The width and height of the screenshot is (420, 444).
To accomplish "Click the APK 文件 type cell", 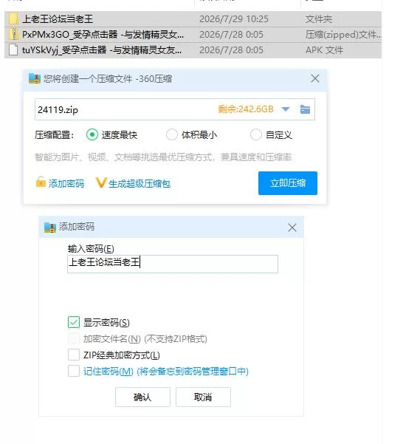I will [x=324, y=50].
